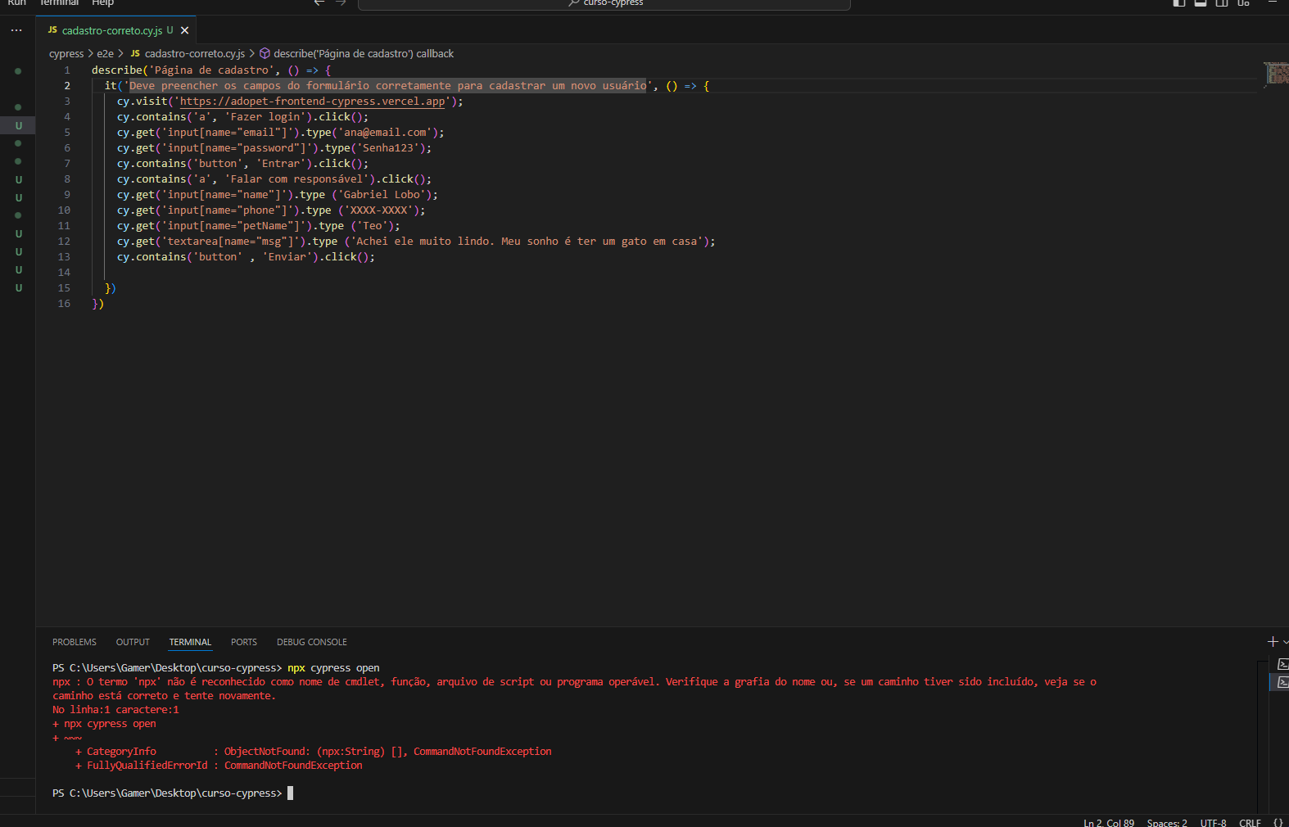The width and height of the screenshot is (1289, 827).
Task: Open the Terminal menu
Action: click(59, 3)
